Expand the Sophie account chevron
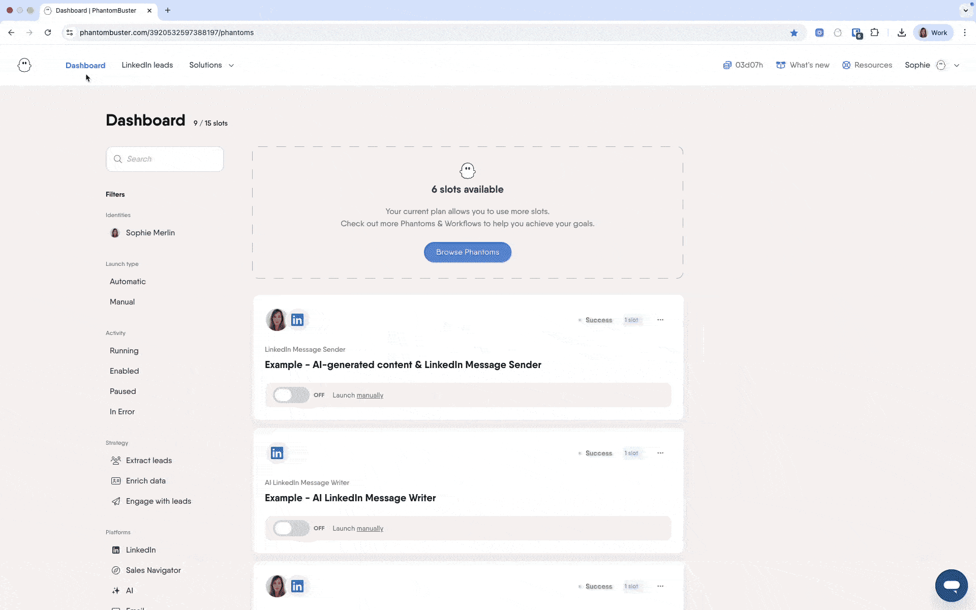976x610 pixels. coord(957,65)
